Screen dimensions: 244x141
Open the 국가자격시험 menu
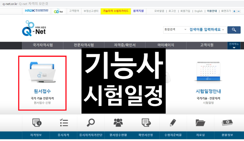(x=43, y=45)
